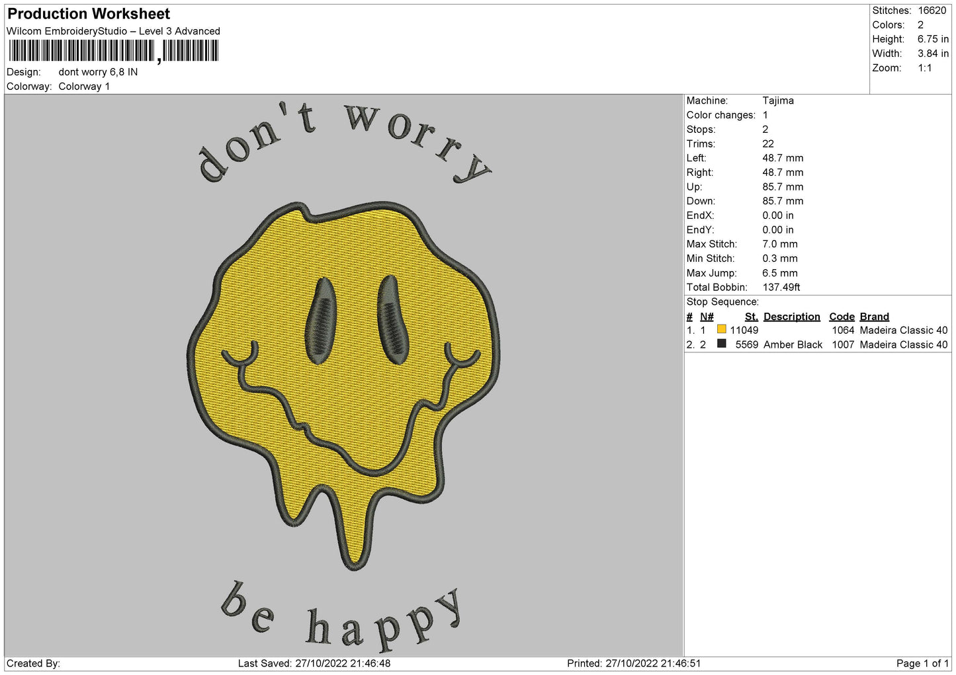Click the Colors value 2
This screenshot has width=956, height=675.
click(920, 25)
